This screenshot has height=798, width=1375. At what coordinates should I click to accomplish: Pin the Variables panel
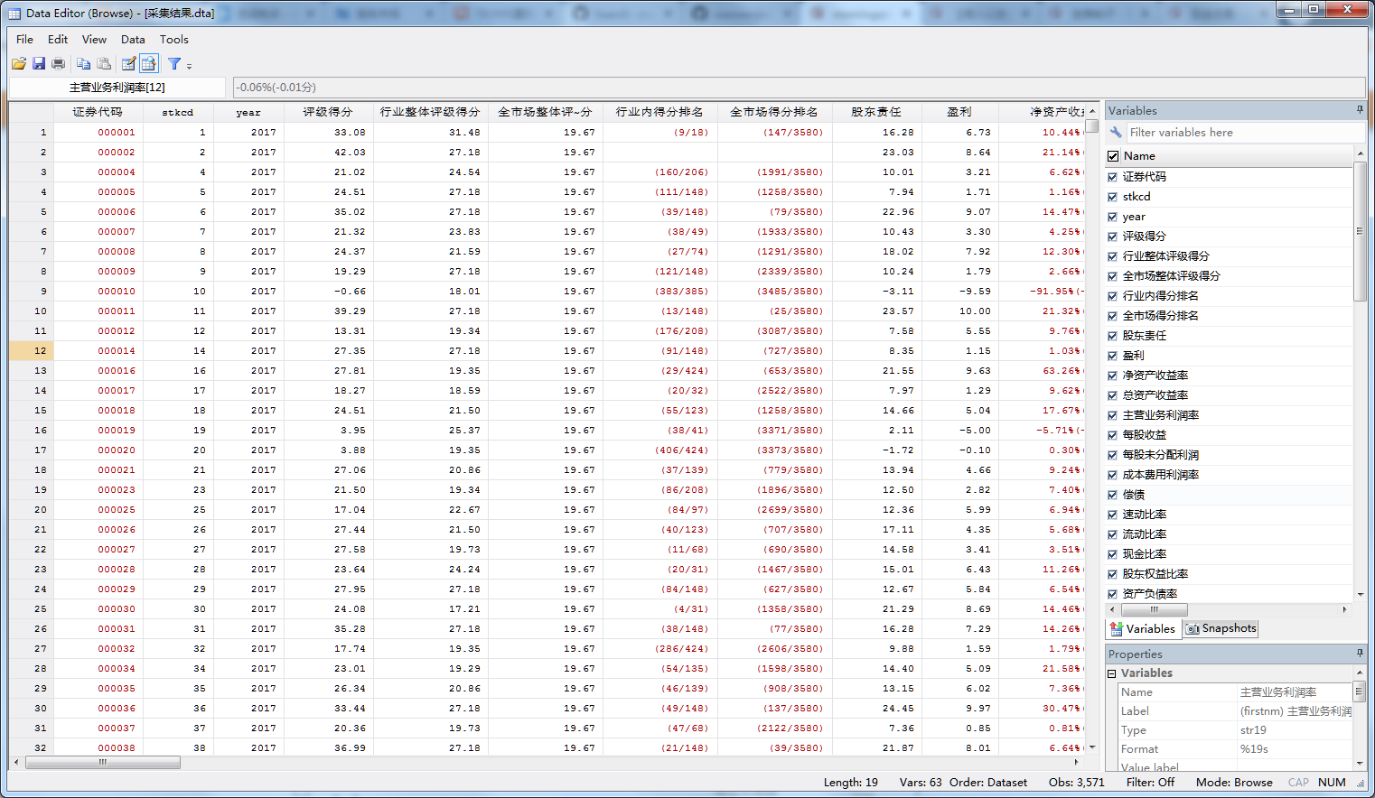pos(1360,110)
